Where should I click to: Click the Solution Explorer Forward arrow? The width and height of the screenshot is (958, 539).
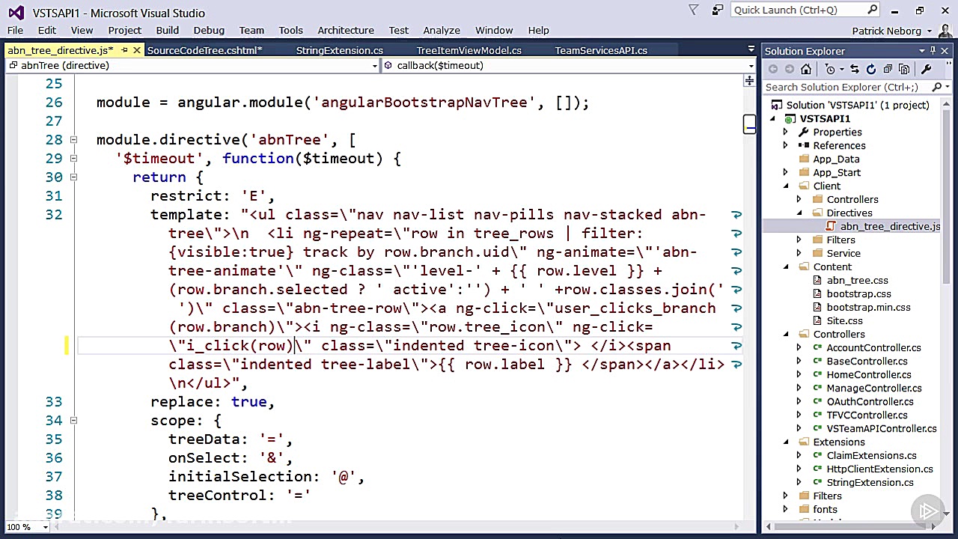click(789, 70)
